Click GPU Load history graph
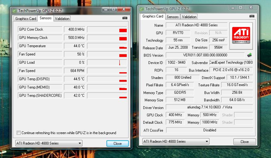Image resolution: width=271 pixels, height=158 pixels. [107, 62]
